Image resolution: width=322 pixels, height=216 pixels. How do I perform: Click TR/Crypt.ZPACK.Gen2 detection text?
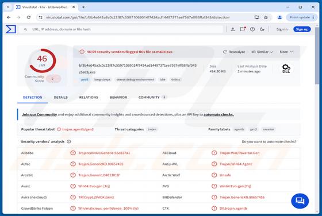[x=96, y=198]
